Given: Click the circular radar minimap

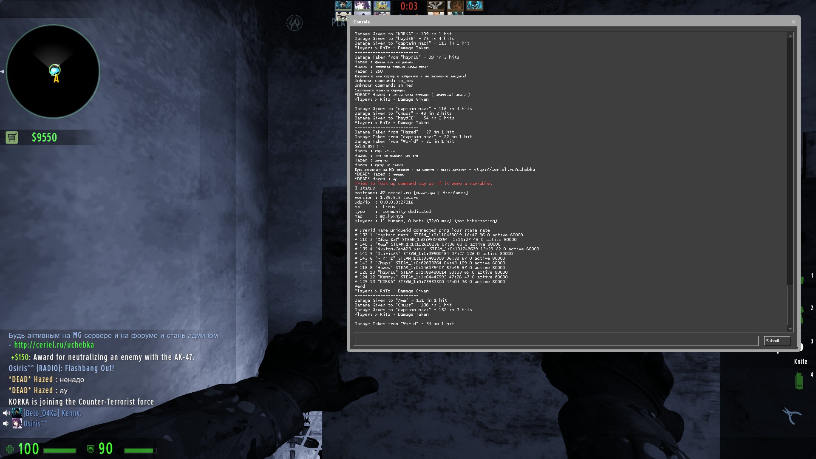Looking at the screenshot, I should (x=53, y=71).
